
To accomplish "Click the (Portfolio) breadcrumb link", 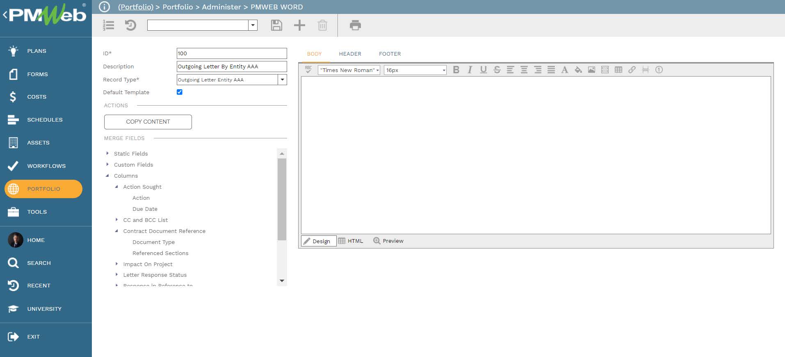I will coord(136,7).
